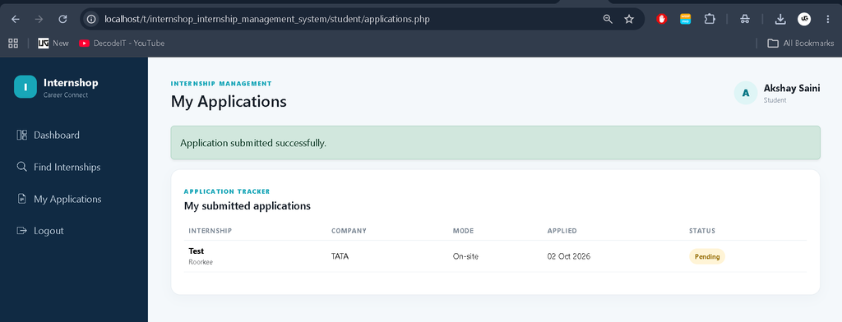Open the zoom magnifier icon in the address bar
The height and width of the screenshot is (322, 842).
pos(608,20)
